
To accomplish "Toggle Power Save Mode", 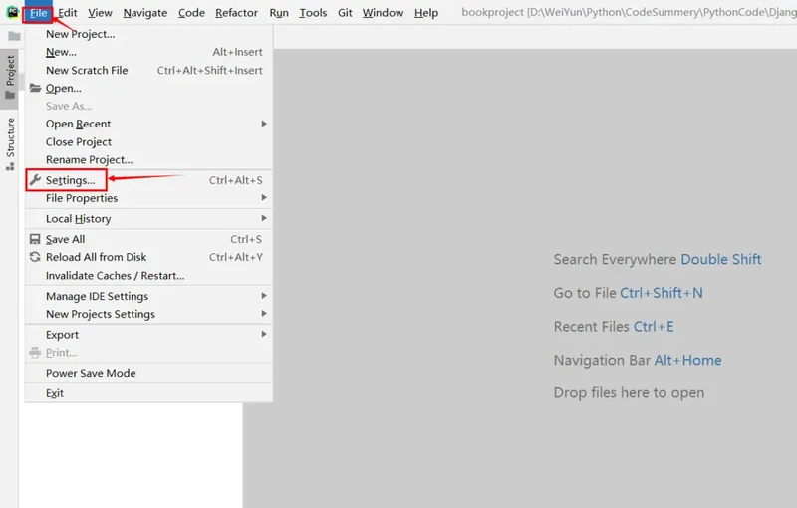I will tap(91, 373).
